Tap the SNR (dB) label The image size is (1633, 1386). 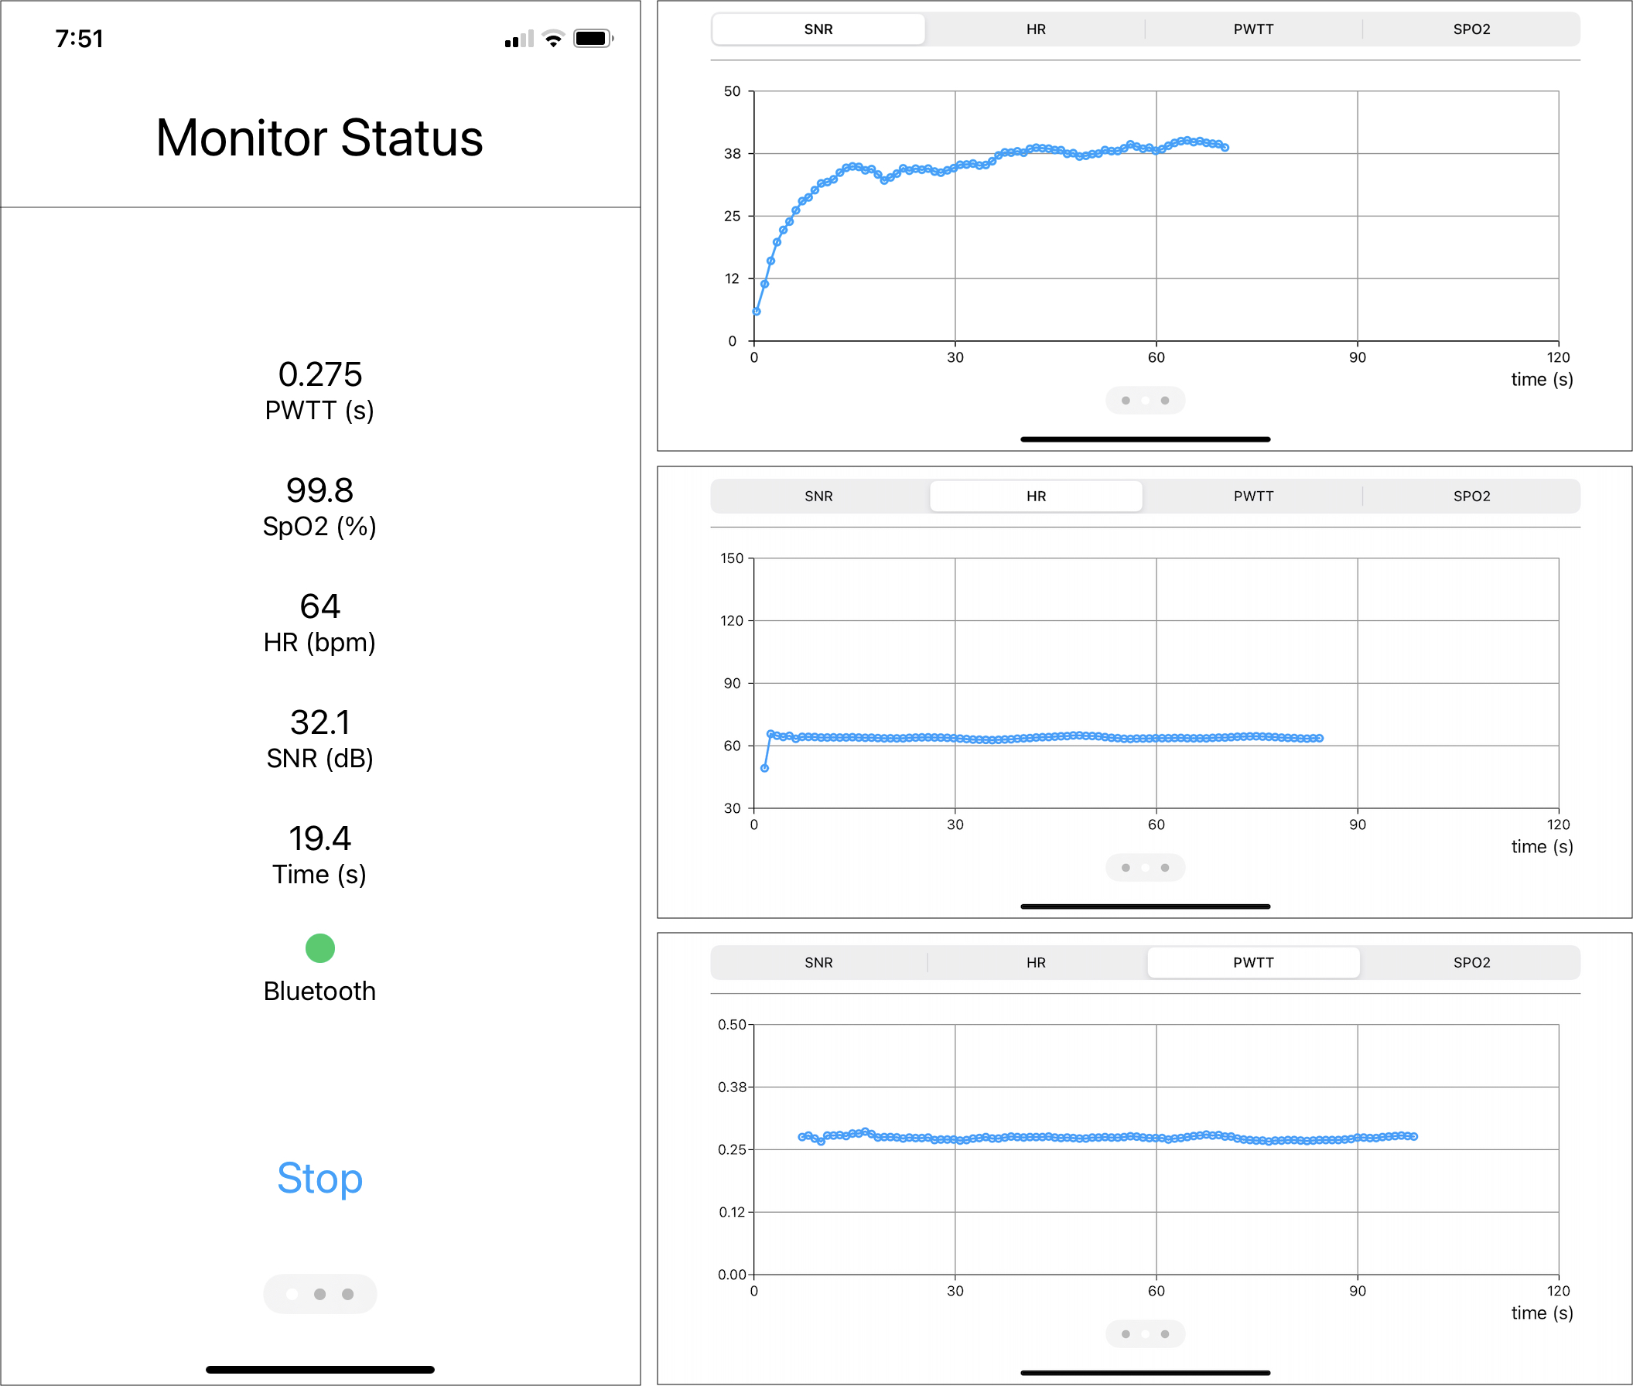pyautogui.click(x=319, y=759)
